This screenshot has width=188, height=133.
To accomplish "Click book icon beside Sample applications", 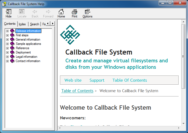I will (12, 44).
